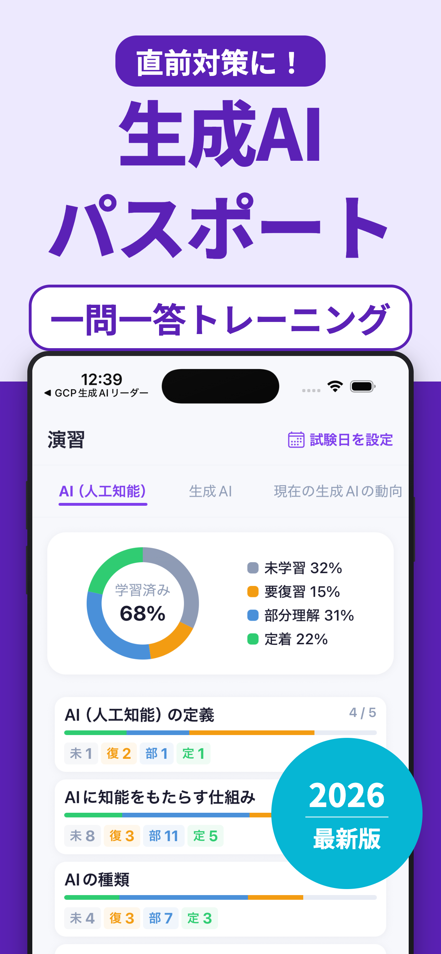
Task: Tap the blue 部分理解 legend square
Action: (x=253, y=615)
